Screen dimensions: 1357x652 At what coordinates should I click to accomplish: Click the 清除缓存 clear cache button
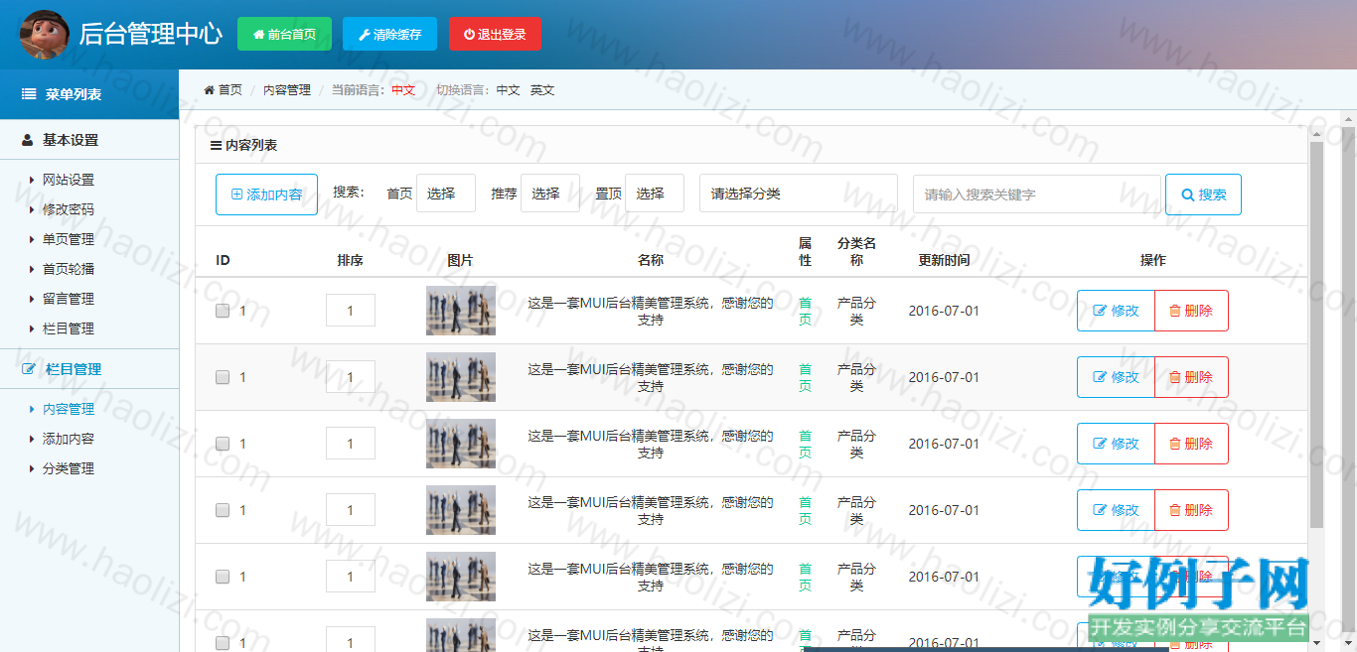click(389, 34)
